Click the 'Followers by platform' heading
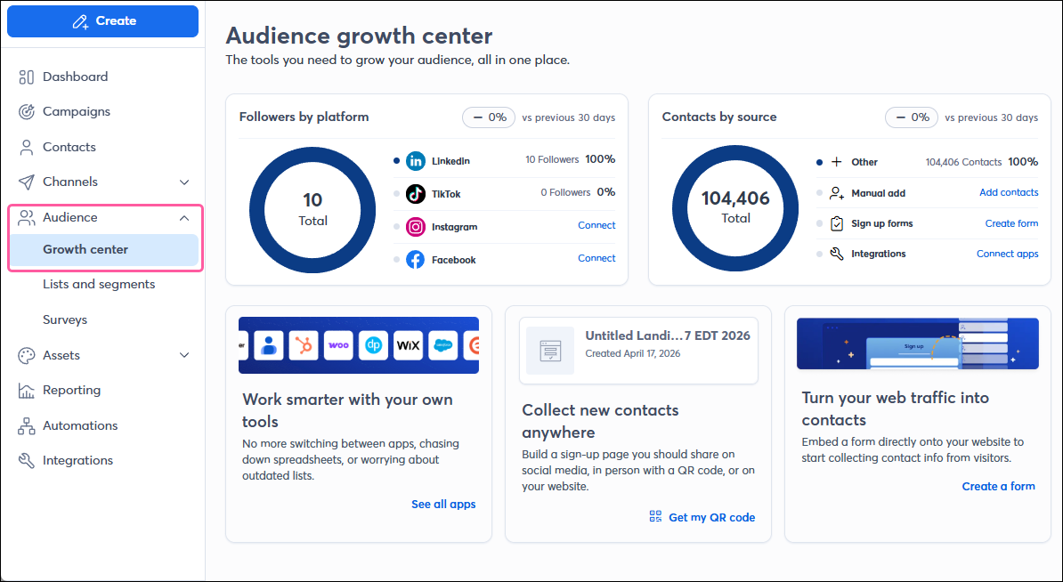The width and height of the screenshot is (1063, 582). [x=304, y=117]
